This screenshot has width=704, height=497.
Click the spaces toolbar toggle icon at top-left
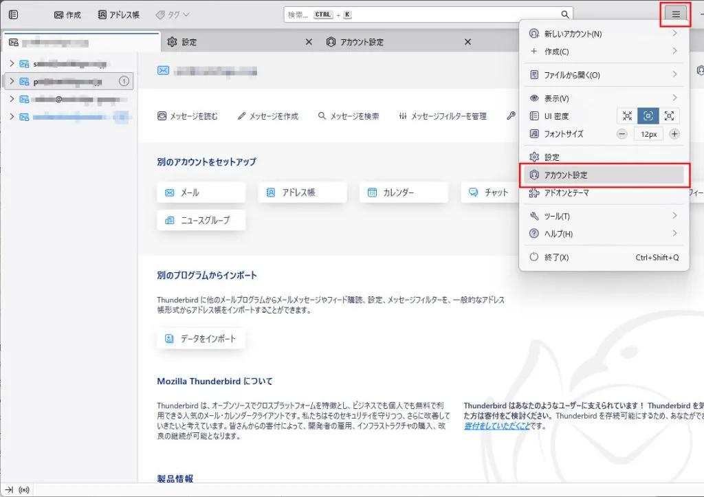(x=14, y=14)
